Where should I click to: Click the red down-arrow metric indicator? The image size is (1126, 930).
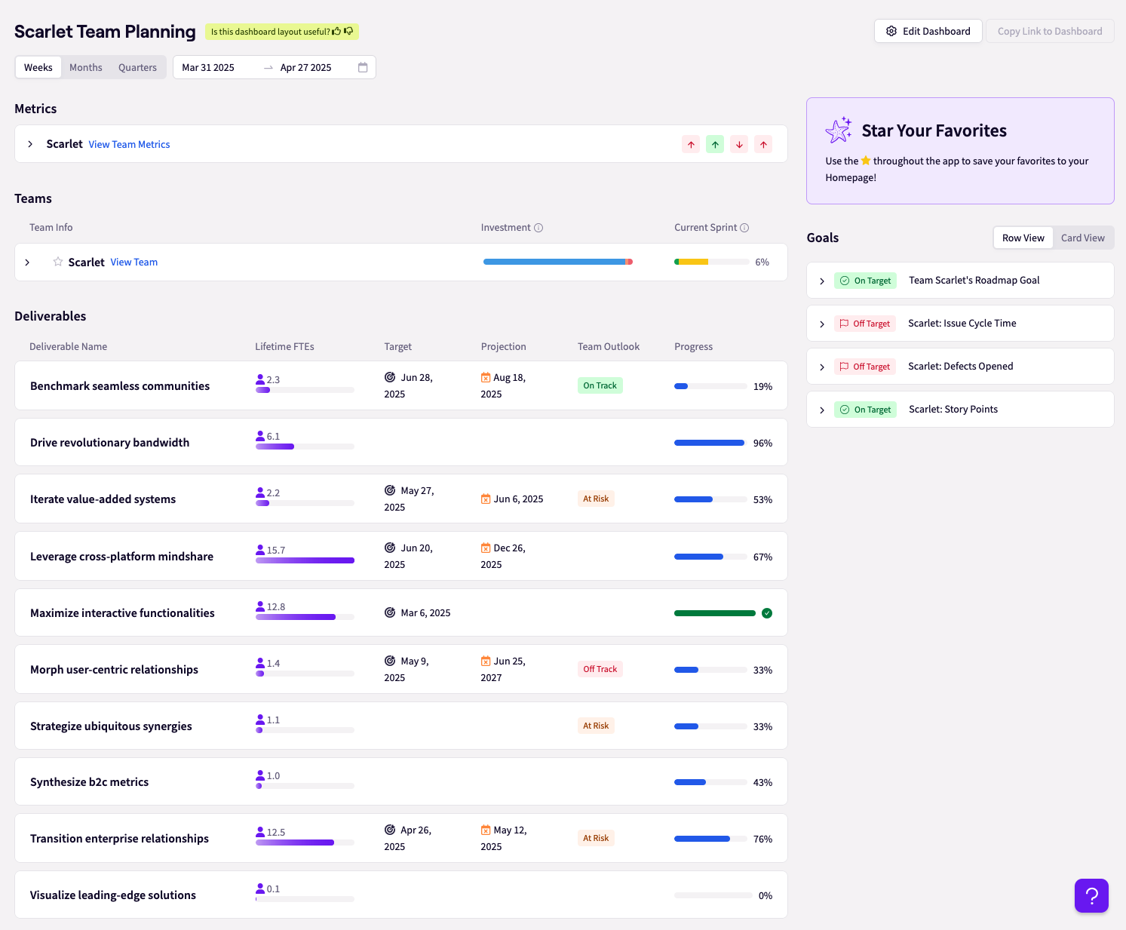pos(739,145)
